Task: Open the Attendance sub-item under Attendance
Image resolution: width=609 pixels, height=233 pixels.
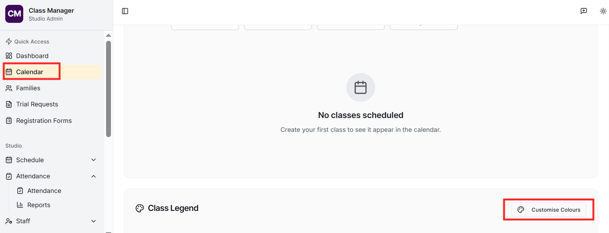Action: click(44, 191)
